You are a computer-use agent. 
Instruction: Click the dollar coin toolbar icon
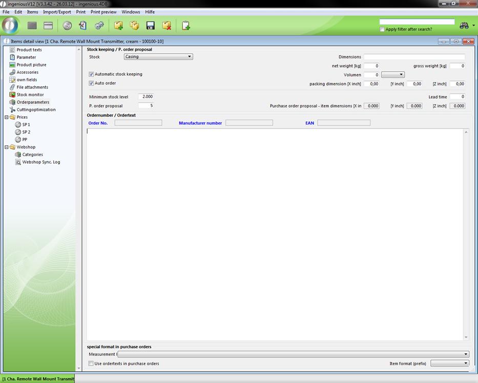pyautogui.click(x=67, y=26)
